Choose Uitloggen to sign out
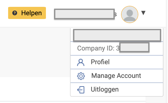 click(x=105, y=90)
